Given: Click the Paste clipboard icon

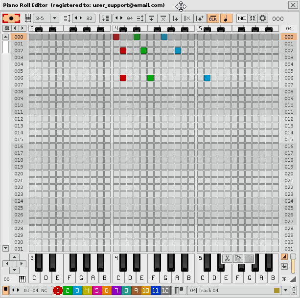Looking at the screenshot, I should (x=249, y=258).
